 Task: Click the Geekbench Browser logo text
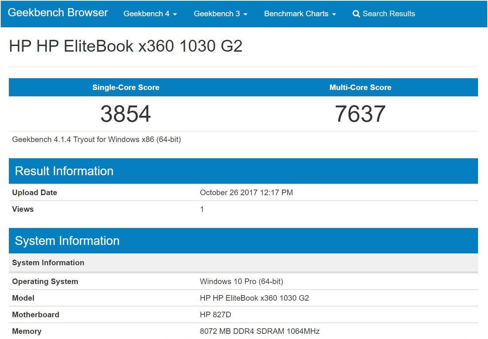pos(57,13)
